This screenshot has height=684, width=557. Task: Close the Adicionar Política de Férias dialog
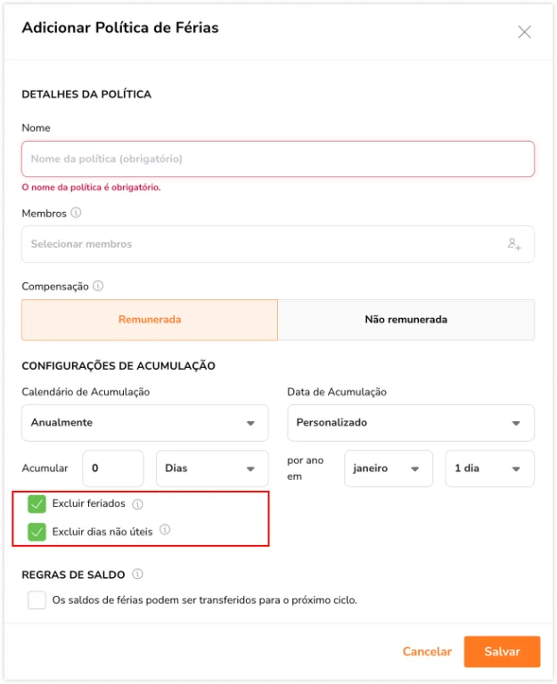(x=524, y=32)
